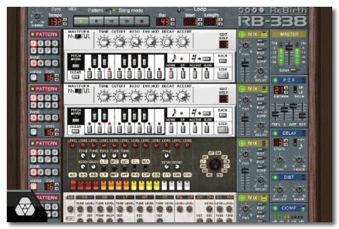Click the first red step button on the 808
Viewport: 339px width, 229px height.
(x=73, y=186)
